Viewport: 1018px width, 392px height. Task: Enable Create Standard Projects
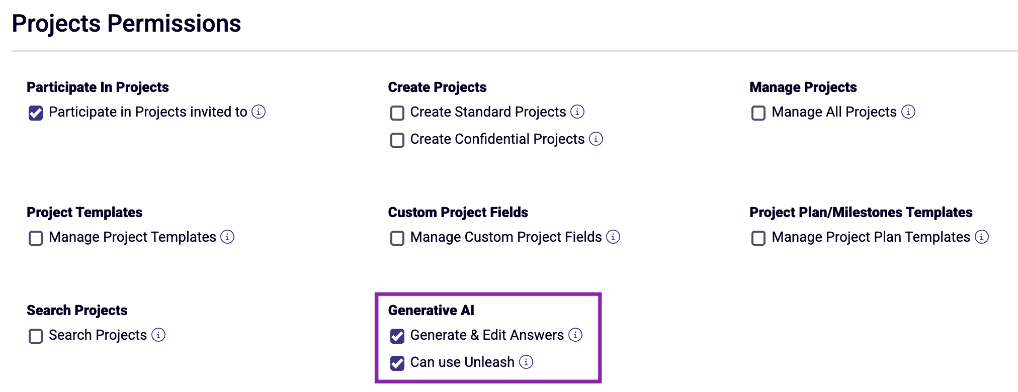[397, 112]
